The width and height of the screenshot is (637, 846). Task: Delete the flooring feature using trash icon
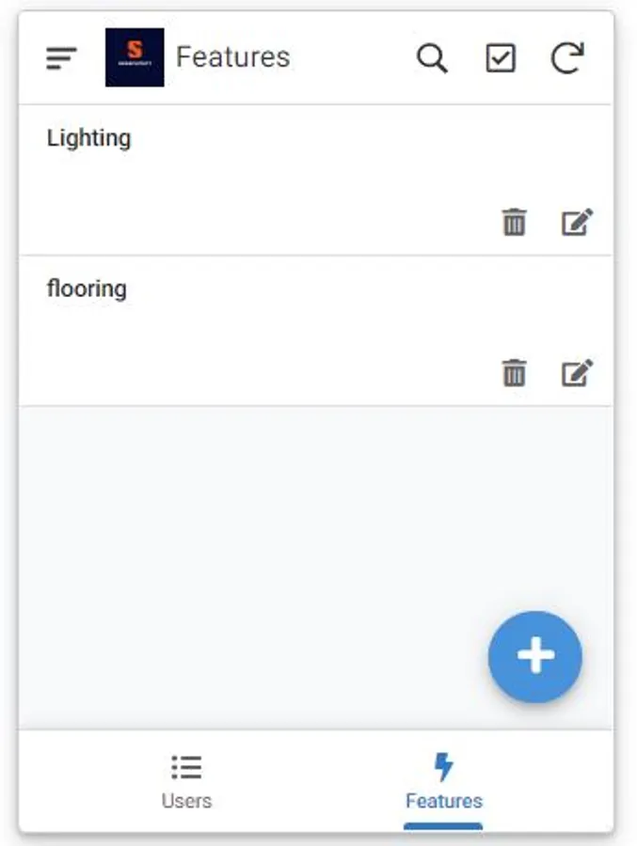point(514,373)
